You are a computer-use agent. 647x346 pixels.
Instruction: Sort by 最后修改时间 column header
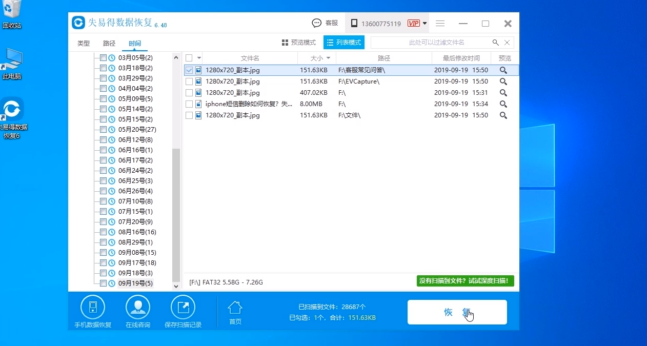pos(461,58)
